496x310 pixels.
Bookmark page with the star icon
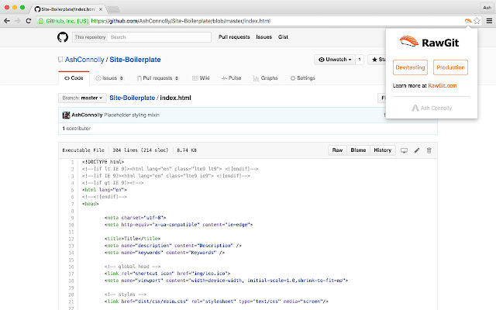tap(477, 21)
